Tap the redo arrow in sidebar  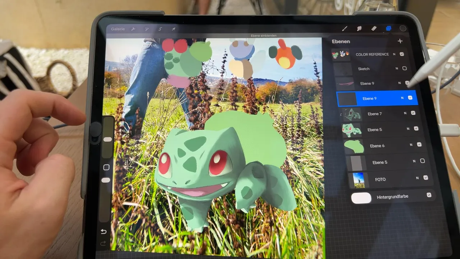coord(103,244)
